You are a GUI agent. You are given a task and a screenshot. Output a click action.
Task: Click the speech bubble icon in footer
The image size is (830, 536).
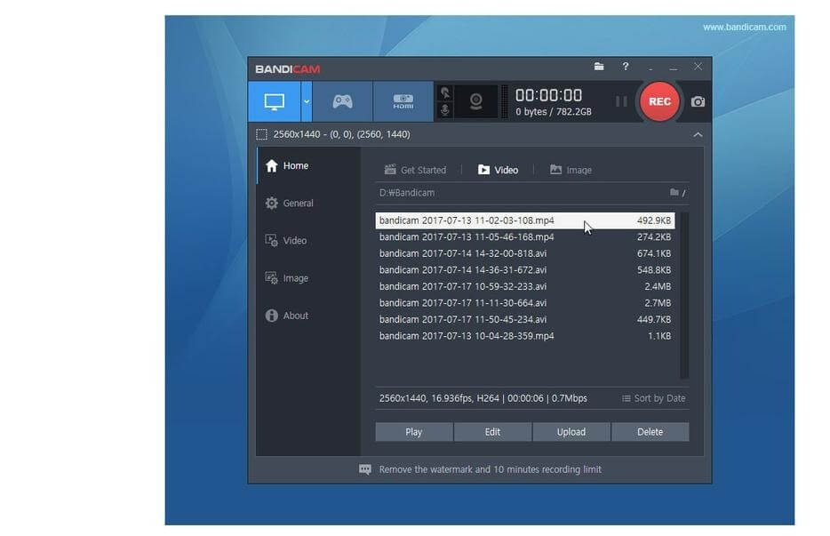coord(365,469)
